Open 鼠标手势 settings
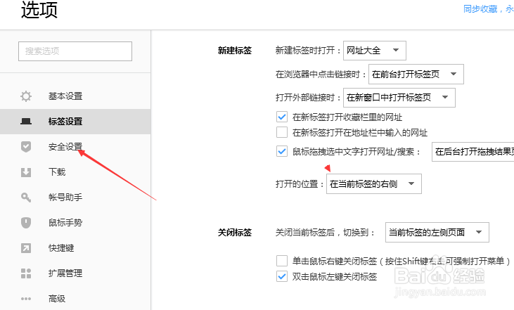The height and width of the screenshot is (310, 514). [75, 223]
